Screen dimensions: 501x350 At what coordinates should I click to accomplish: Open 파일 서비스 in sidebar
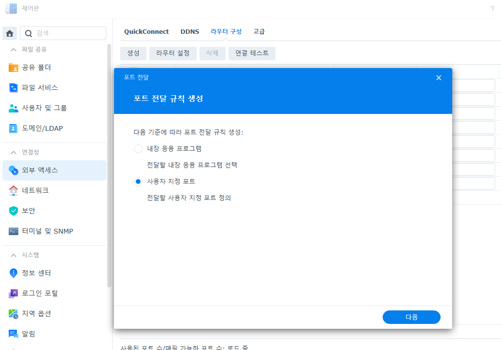pos(54,87)
